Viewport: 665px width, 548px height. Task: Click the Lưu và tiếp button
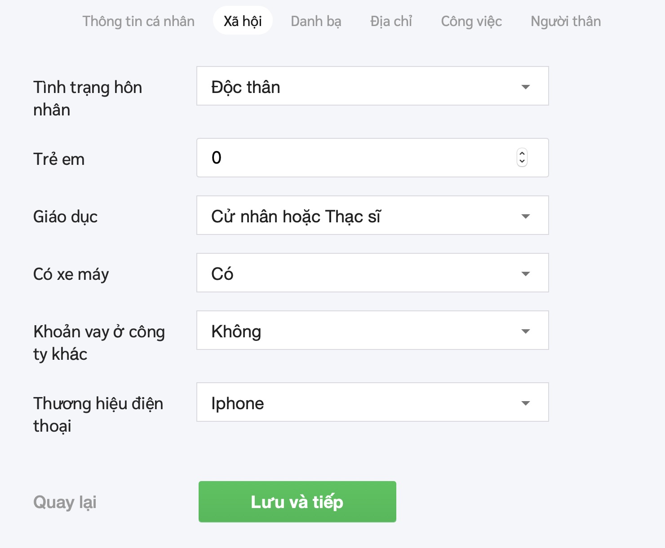click(297, 502)
